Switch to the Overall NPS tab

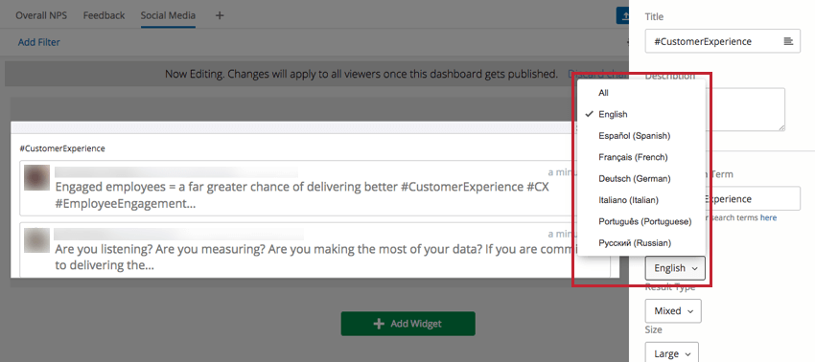(x=41, y=15)
